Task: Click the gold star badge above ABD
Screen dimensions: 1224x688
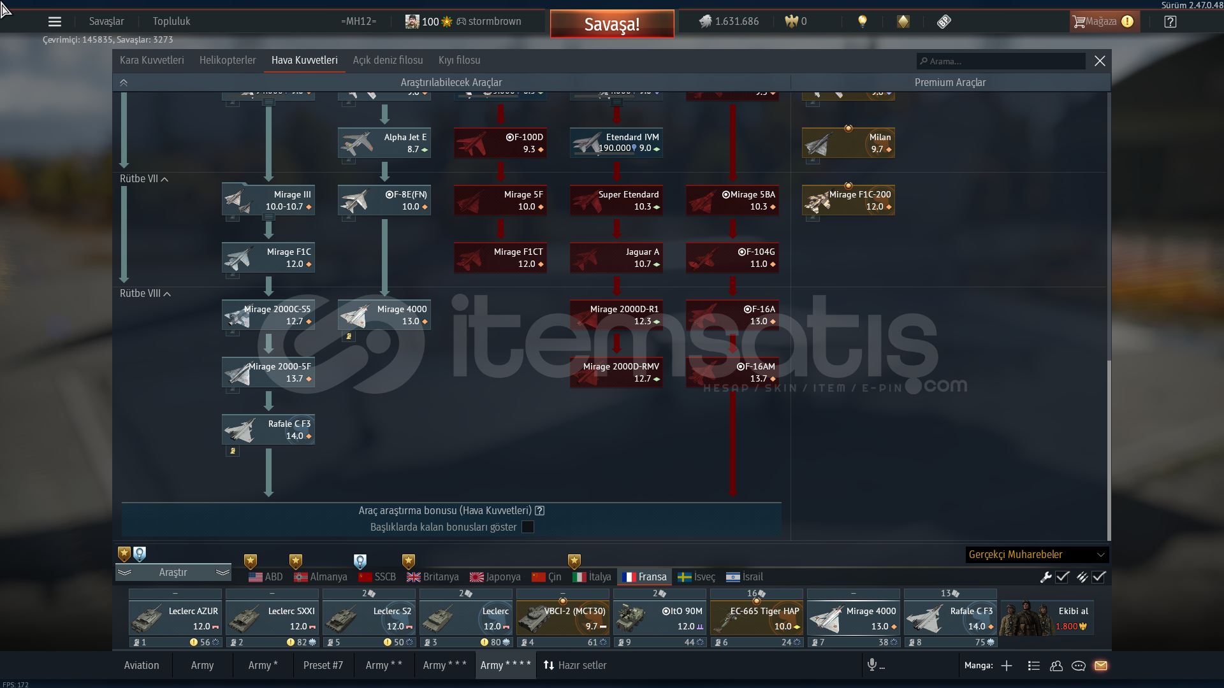Action: (251, 561)
